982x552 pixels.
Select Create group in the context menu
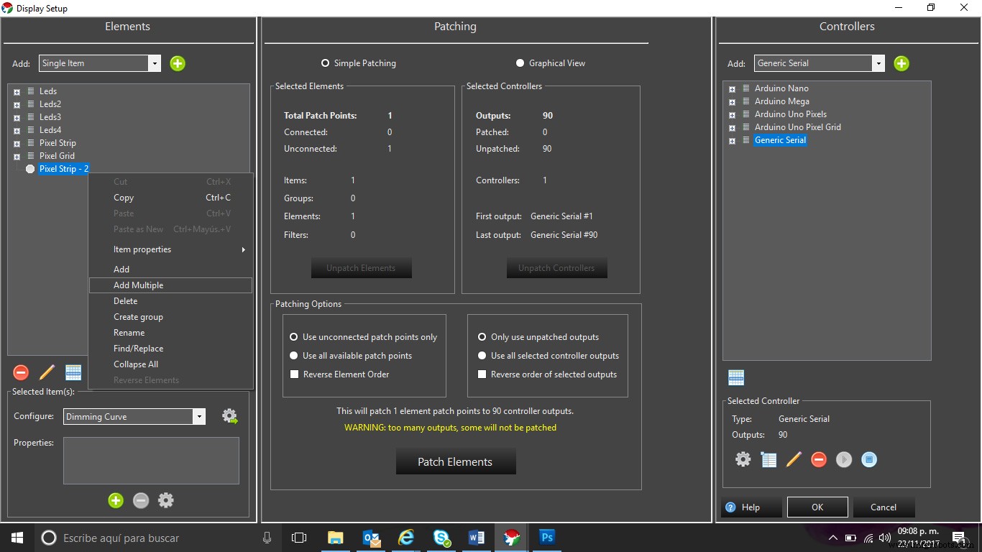[138, 316]
